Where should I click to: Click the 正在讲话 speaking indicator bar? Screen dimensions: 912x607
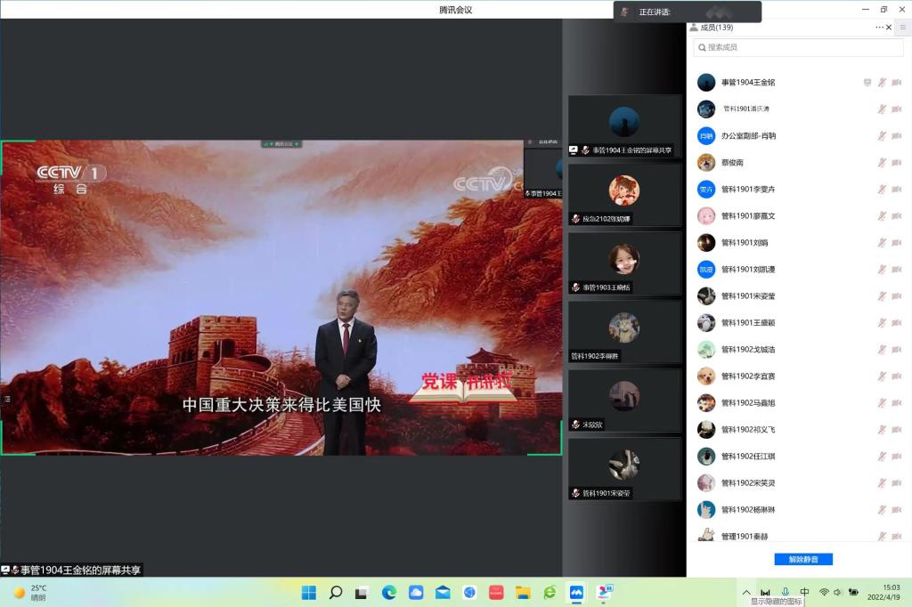687,12
